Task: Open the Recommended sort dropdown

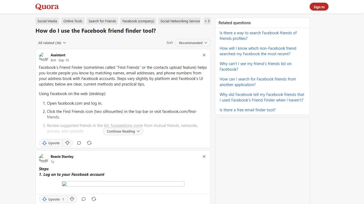Action: [x=192, y=43]
